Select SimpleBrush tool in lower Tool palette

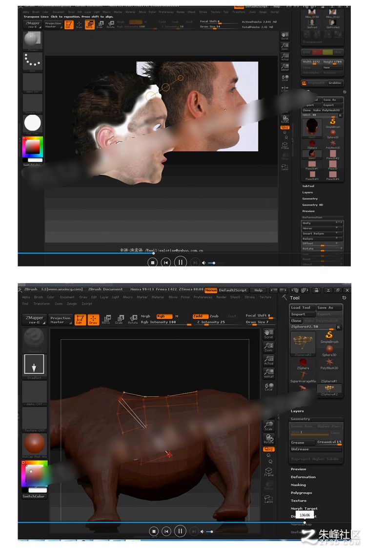click(x=329, y=337)
